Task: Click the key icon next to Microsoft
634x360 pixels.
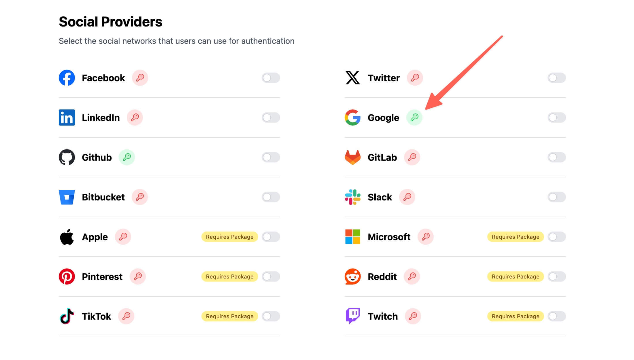Action: click(x=426, y=237)
